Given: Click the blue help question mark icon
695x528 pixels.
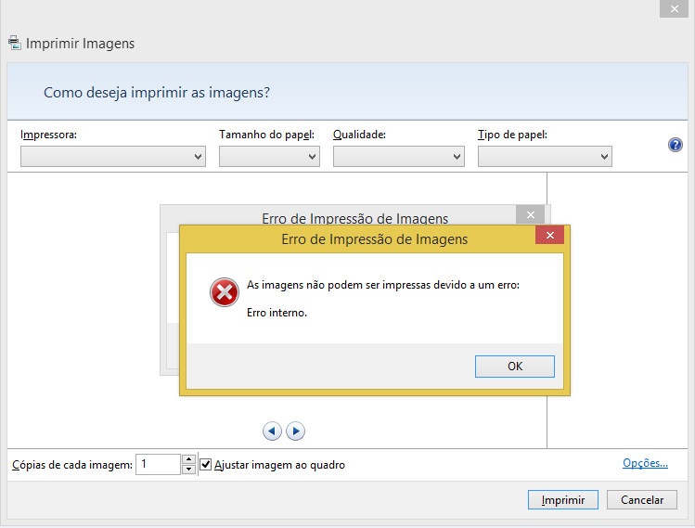Looking at the screenshot, I should (676, 145).
